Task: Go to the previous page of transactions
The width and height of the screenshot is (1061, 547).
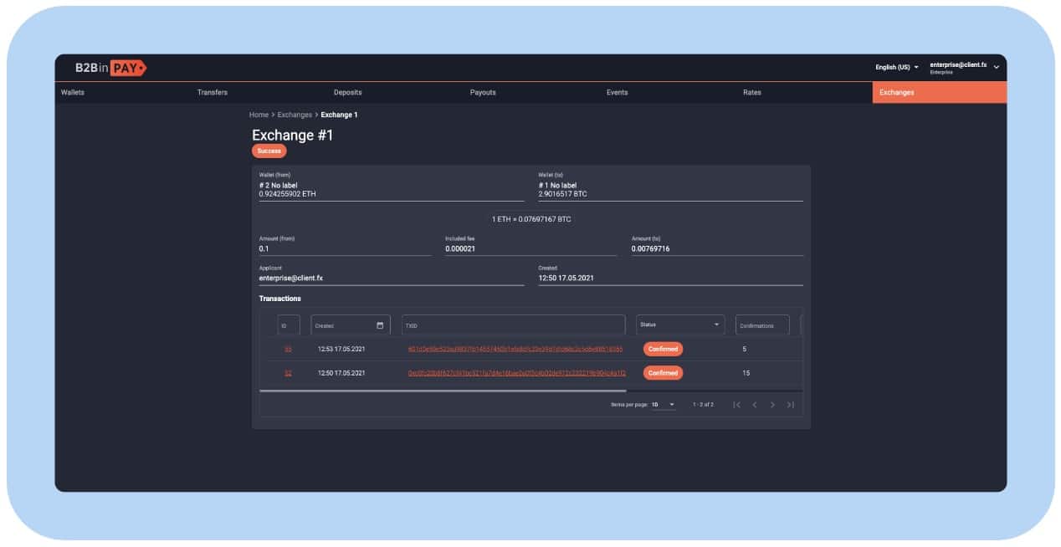Action: coord(754,405)
